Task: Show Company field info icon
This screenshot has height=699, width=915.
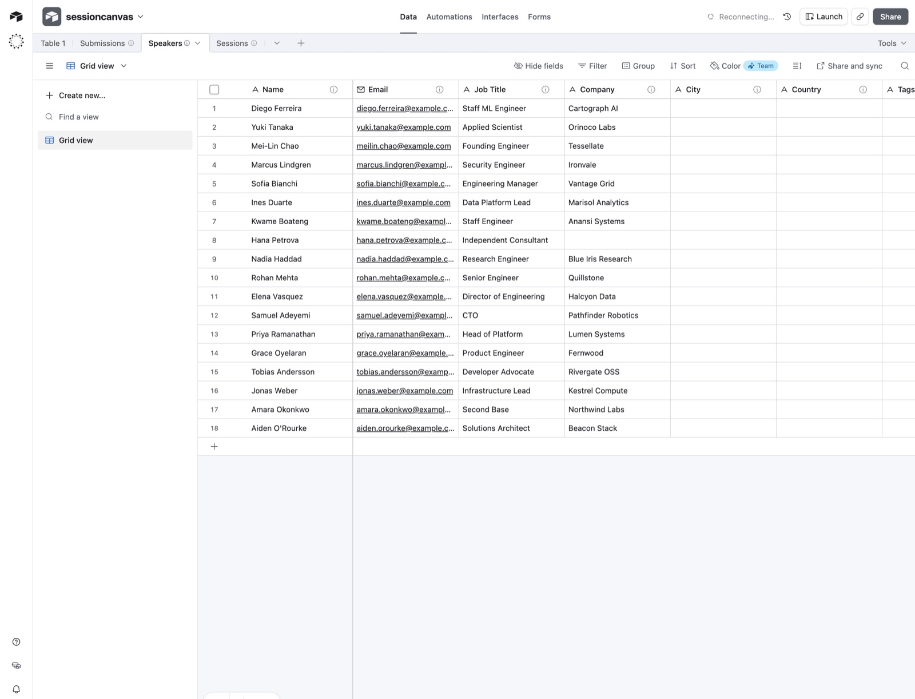Action: pos(651,89)
